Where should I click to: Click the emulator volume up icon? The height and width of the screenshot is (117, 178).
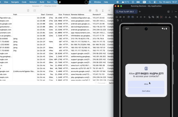120,17
